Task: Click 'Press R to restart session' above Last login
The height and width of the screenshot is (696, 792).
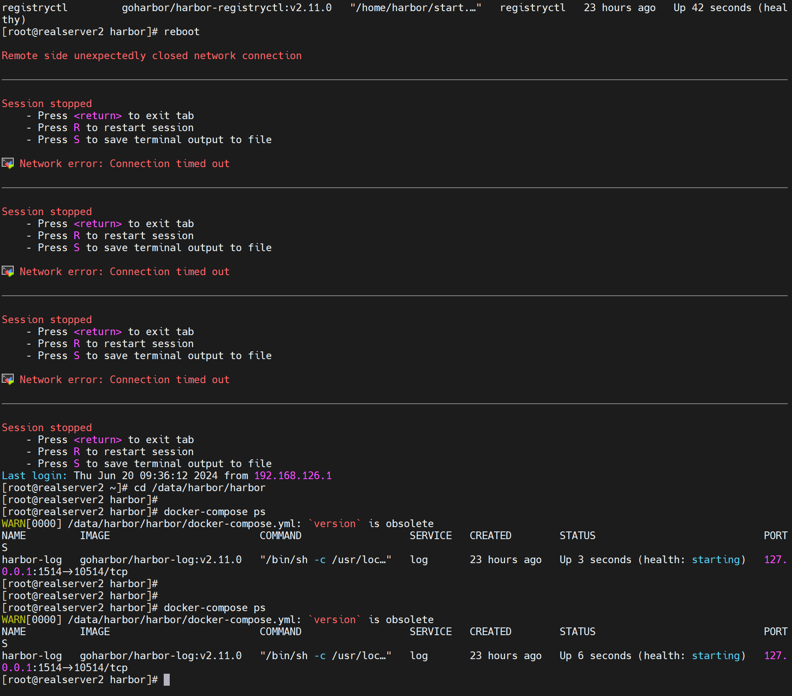Action: 116,452
